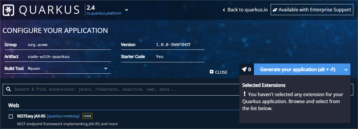Click the REST endpoint framework description text

click(x=67, y=124)
